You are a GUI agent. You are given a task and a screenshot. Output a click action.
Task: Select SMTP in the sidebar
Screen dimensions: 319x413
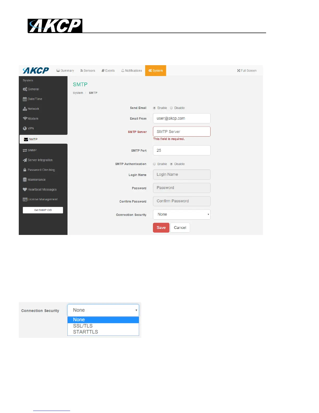(44, 139)
